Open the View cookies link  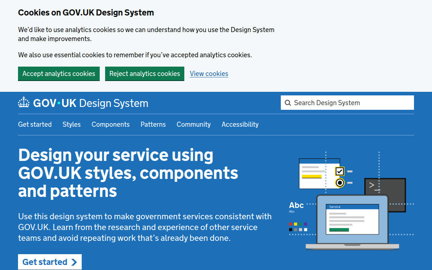[x=209, y=74]
